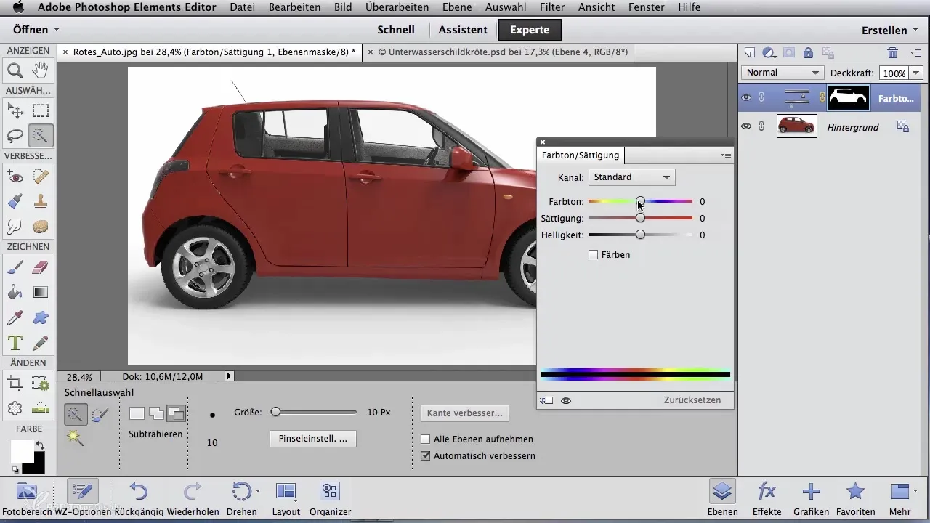Open the Deckkraft opacity dropdown arrow

coord(915,73)
